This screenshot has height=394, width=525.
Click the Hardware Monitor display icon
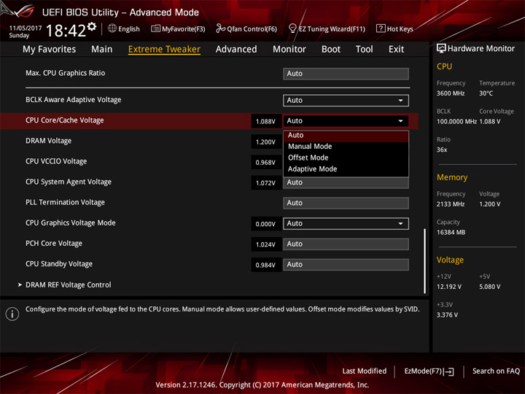(x=441, y=49)
